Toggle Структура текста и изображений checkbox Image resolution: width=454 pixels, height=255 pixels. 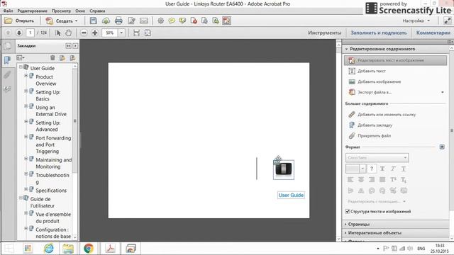tap(348, 211)
